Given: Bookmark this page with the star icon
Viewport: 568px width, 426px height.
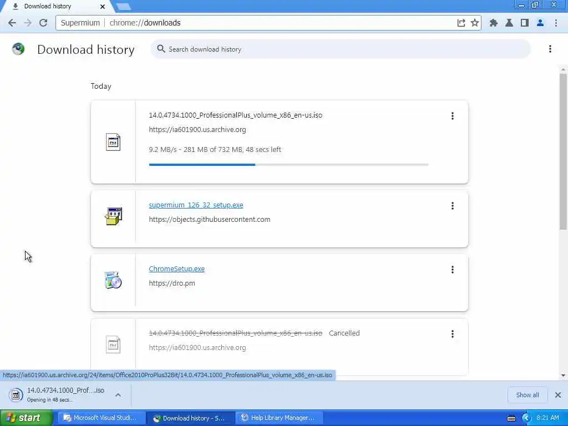Looking at the screenshot, I should 475,23.
